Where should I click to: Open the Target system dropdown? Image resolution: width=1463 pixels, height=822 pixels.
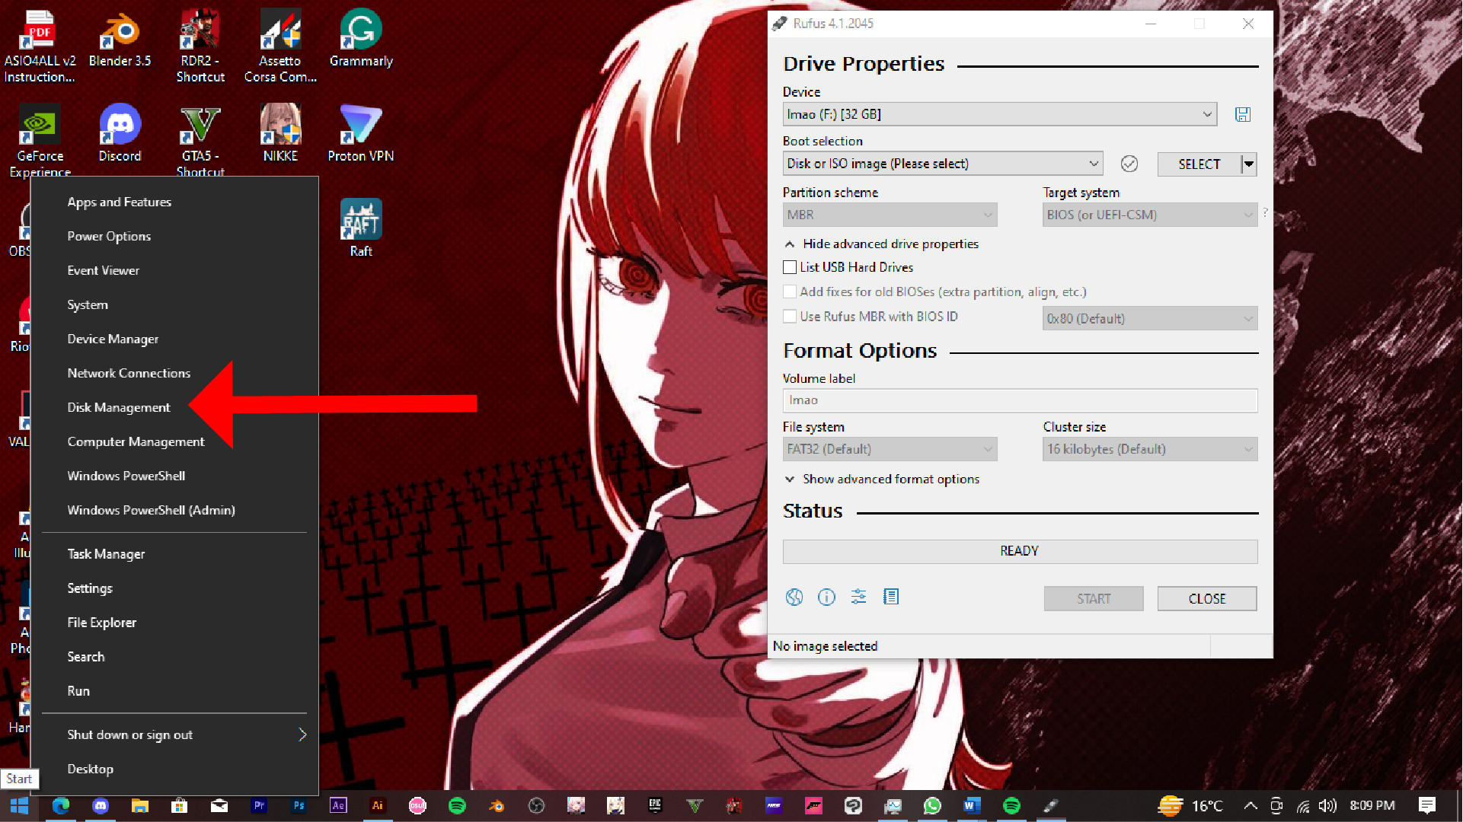click(1150, 215)
